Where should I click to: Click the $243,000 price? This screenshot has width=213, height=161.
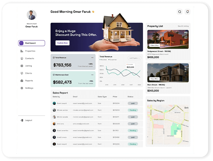153,91
